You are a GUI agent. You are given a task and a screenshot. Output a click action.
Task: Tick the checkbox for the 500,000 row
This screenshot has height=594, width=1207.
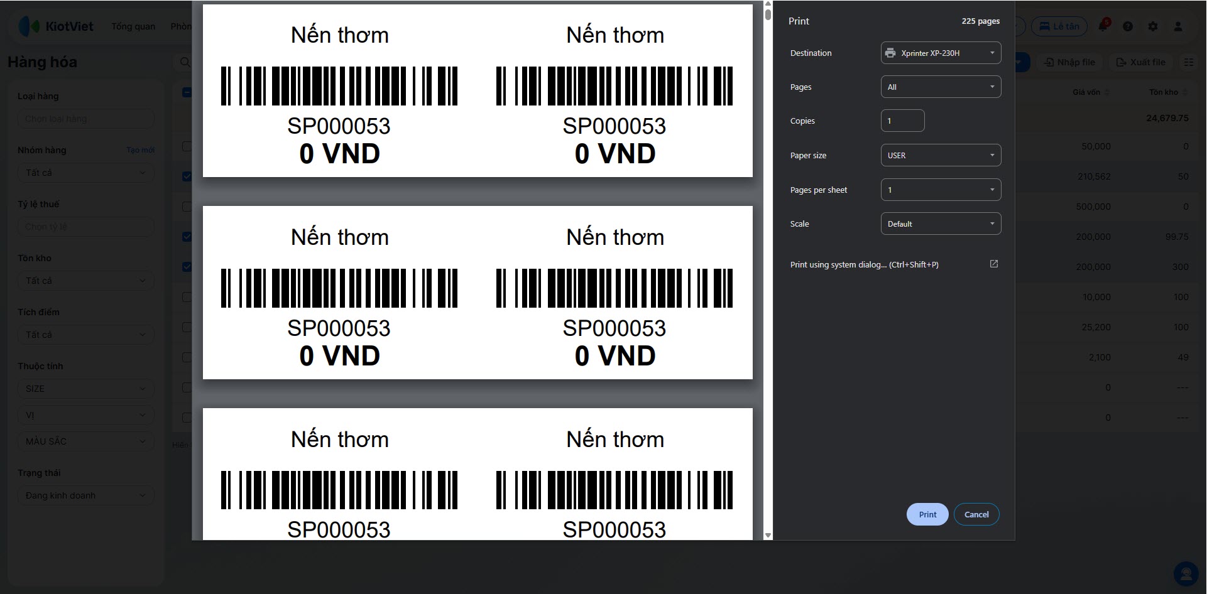point(187,207)
